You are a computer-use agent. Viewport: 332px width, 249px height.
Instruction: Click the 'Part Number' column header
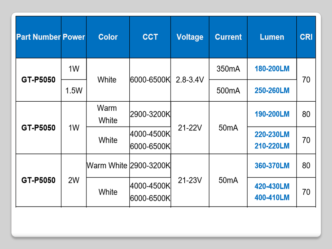coord(38,37)
